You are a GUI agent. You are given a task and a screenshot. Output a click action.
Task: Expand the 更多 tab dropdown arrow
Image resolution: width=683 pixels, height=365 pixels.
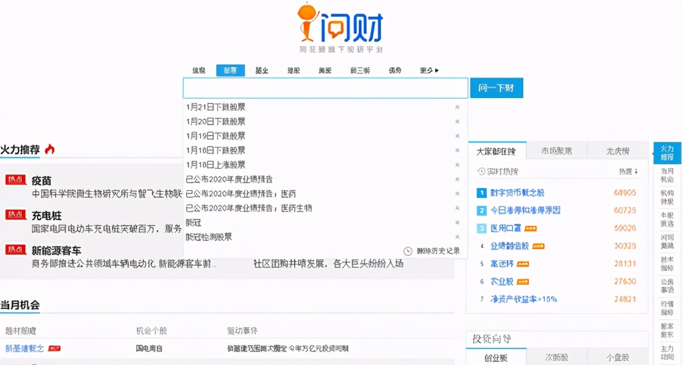click(438, 70)
